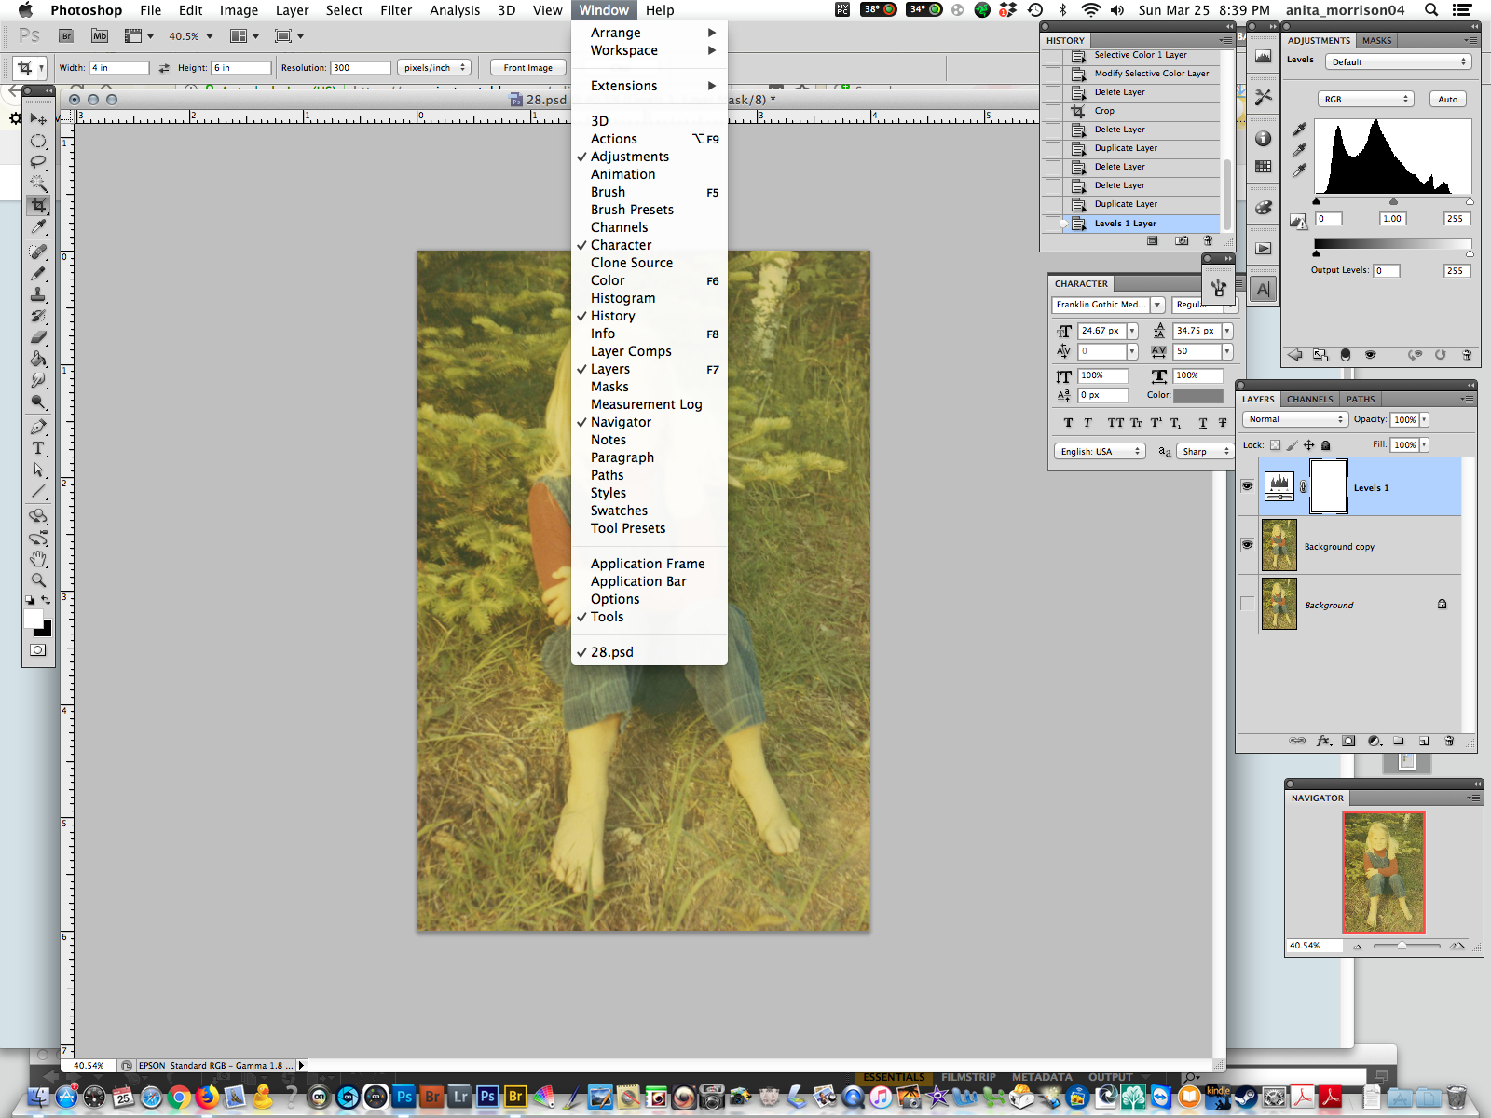Open the Levels preset dropdown showing Default
Viewport: 1491px width, 1118px height.
click(1399, 61)
